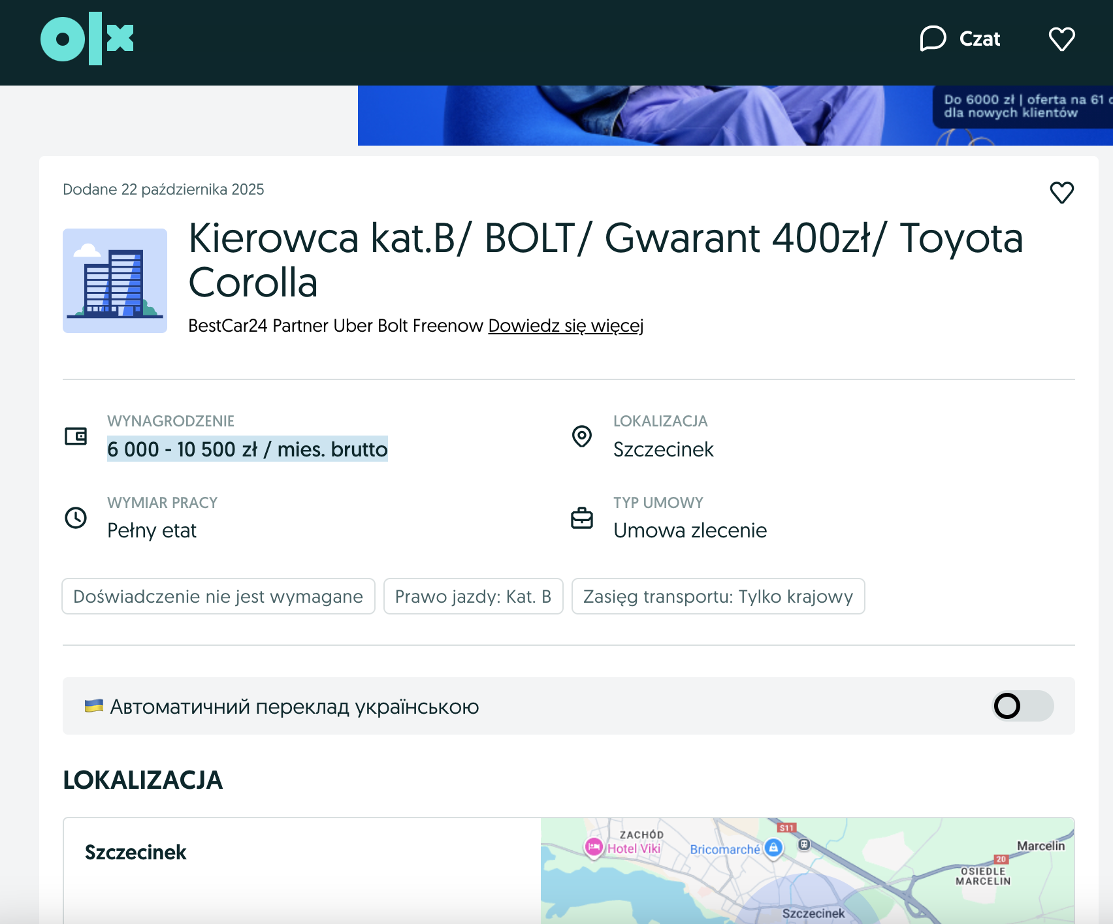The image size is (1113, 924).
Task: Click Zasięg transportu: Tylko krajowy tag
Action: point(718,596)
